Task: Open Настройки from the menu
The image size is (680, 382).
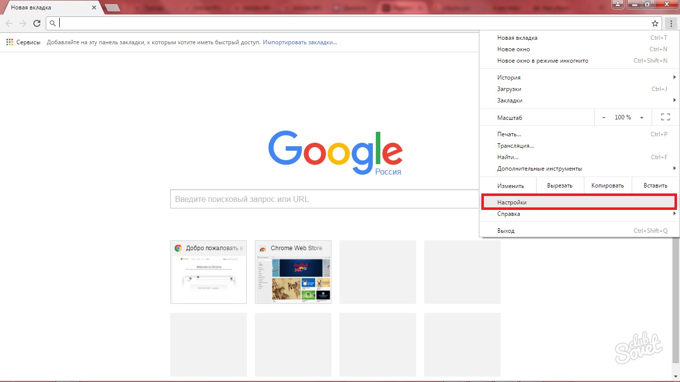Action: (579, 202)
